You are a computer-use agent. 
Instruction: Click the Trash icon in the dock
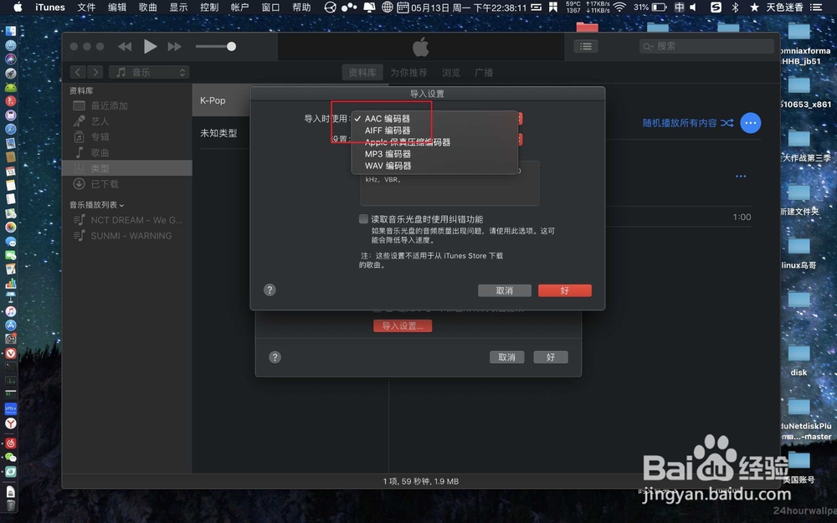[11, 505]
